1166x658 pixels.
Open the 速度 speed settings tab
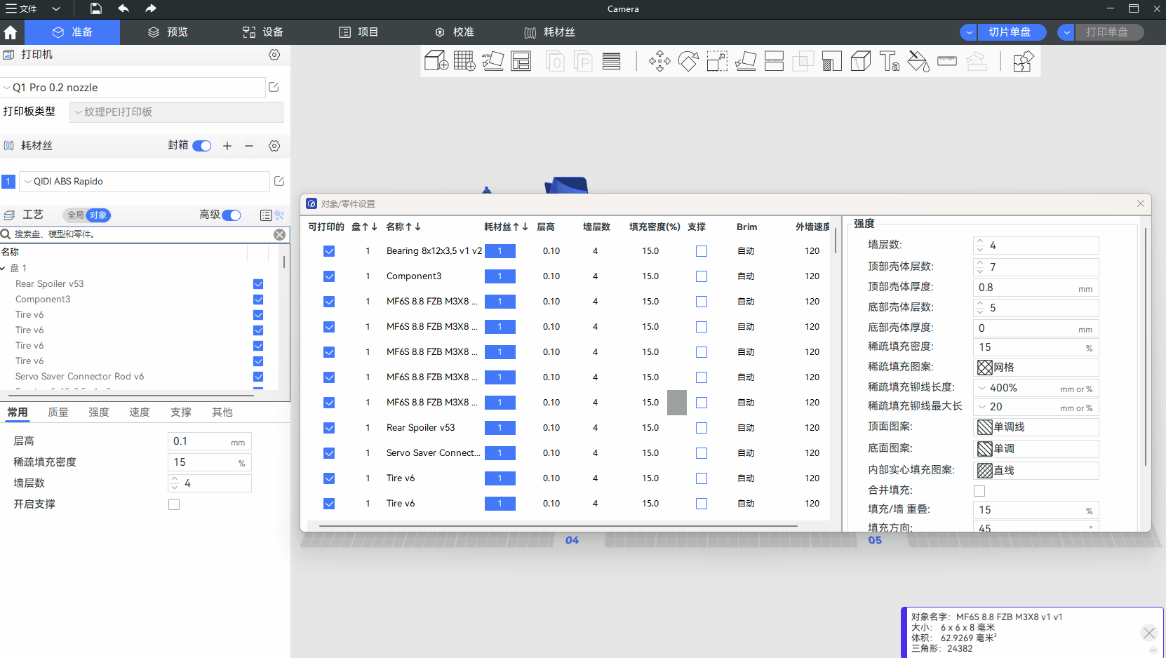(x=140, y=412)
